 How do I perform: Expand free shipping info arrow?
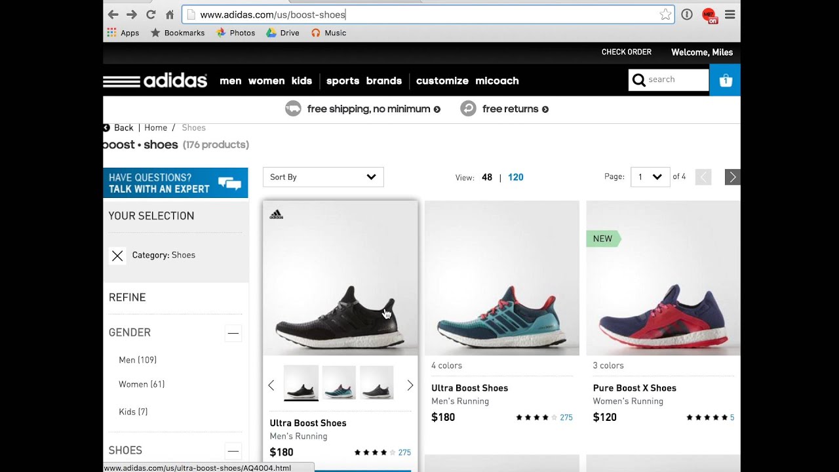[437, 109]
